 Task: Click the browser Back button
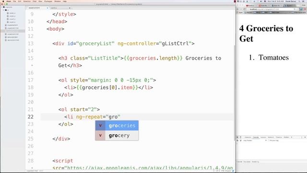238,9
